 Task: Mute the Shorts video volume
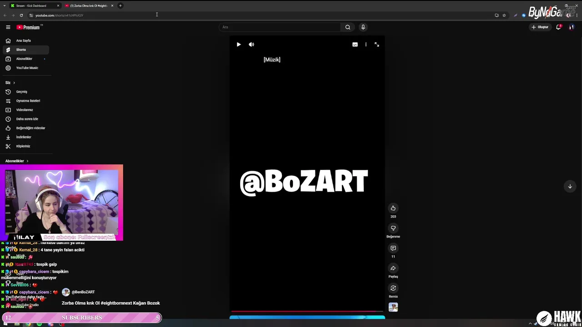tap(251, 45)
